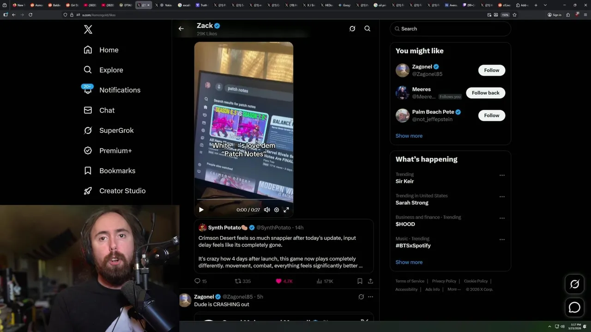The image size is (591, 332).
Task: Play the patch notes video
Action: pyautogui.click(x=201, y=210)
